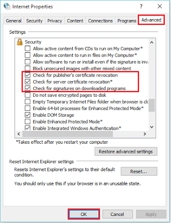Viewport: 171px width, 223px height.
Task: Select the Advanced tab
Action: tap(151, 20)
